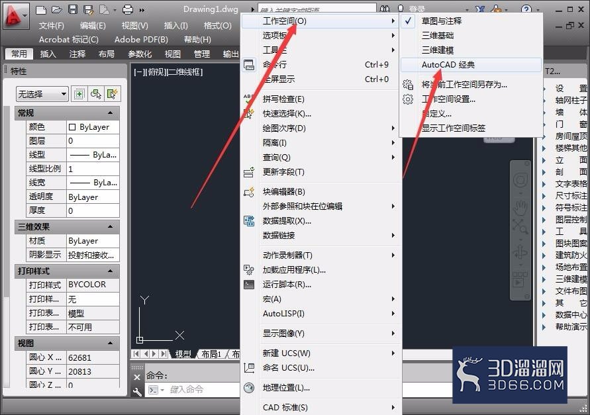Click the workspace settings (工作空间设置) gear icon
The image size is (590, 415).
point(408,99)
